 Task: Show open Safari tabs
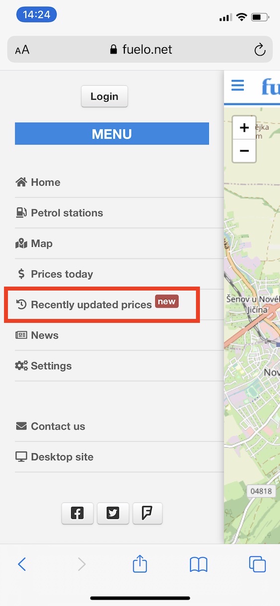click(x=257, y=564)
